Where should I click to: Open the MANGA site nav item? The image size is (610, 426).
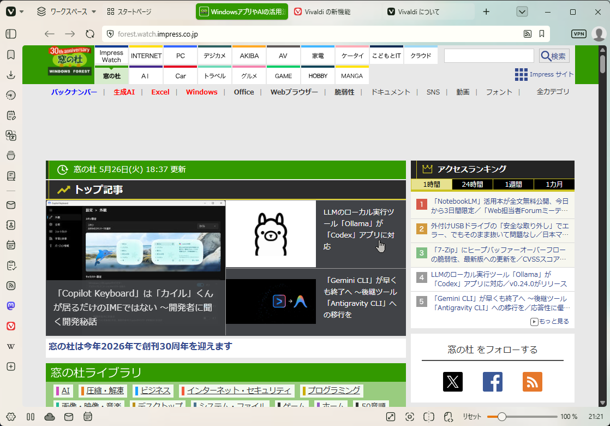[x=352, y=75]
